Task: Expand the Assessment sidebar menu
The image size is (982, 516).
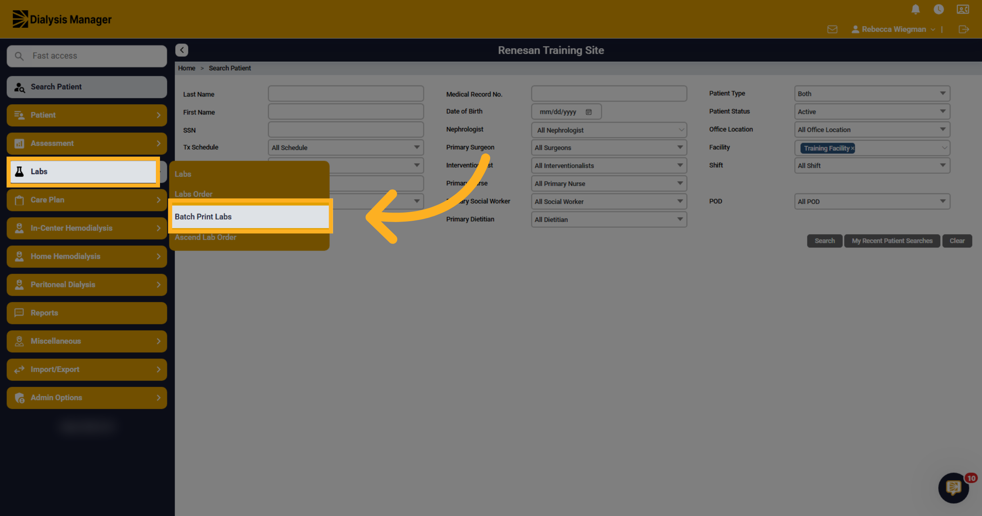Action: [87, 144]
